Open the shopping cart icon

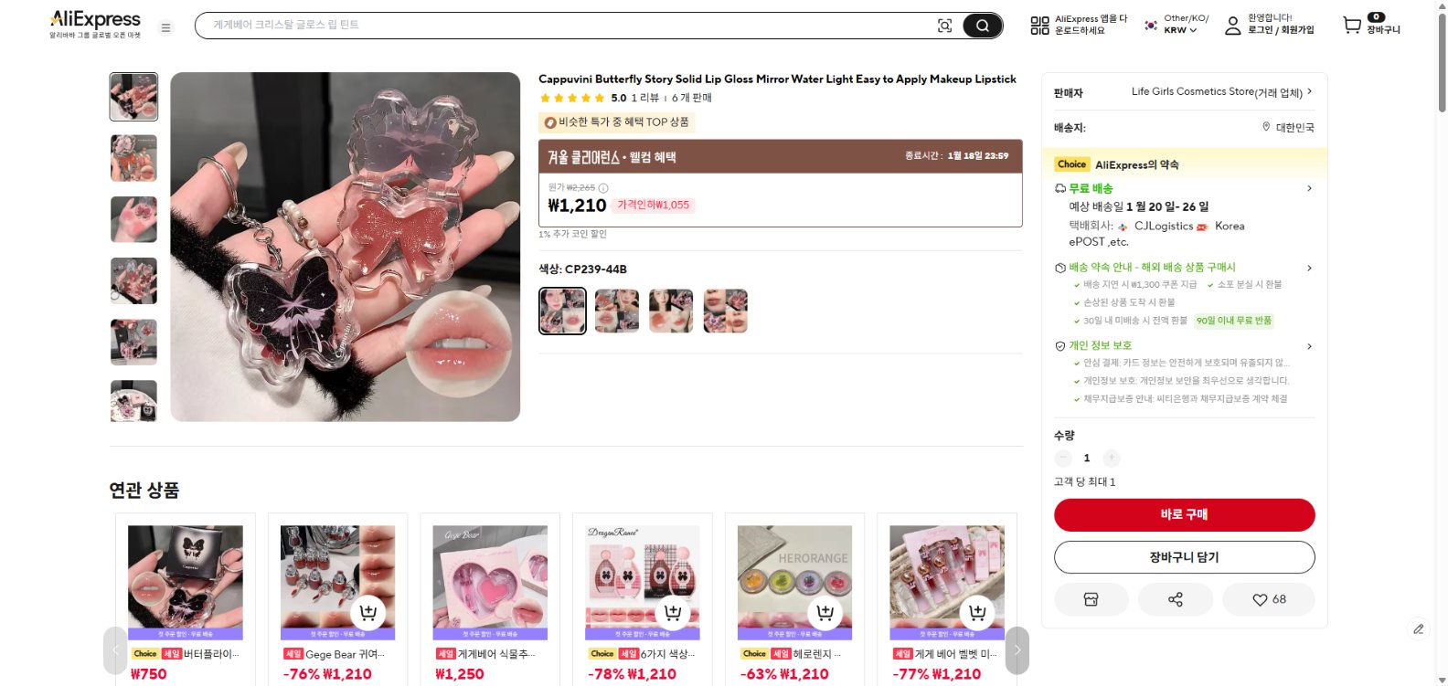1352,26
